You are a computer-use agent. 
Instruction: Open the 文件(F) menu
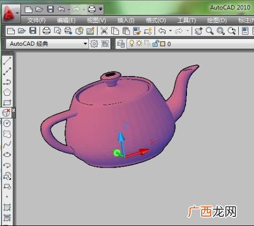pos(37,20)
